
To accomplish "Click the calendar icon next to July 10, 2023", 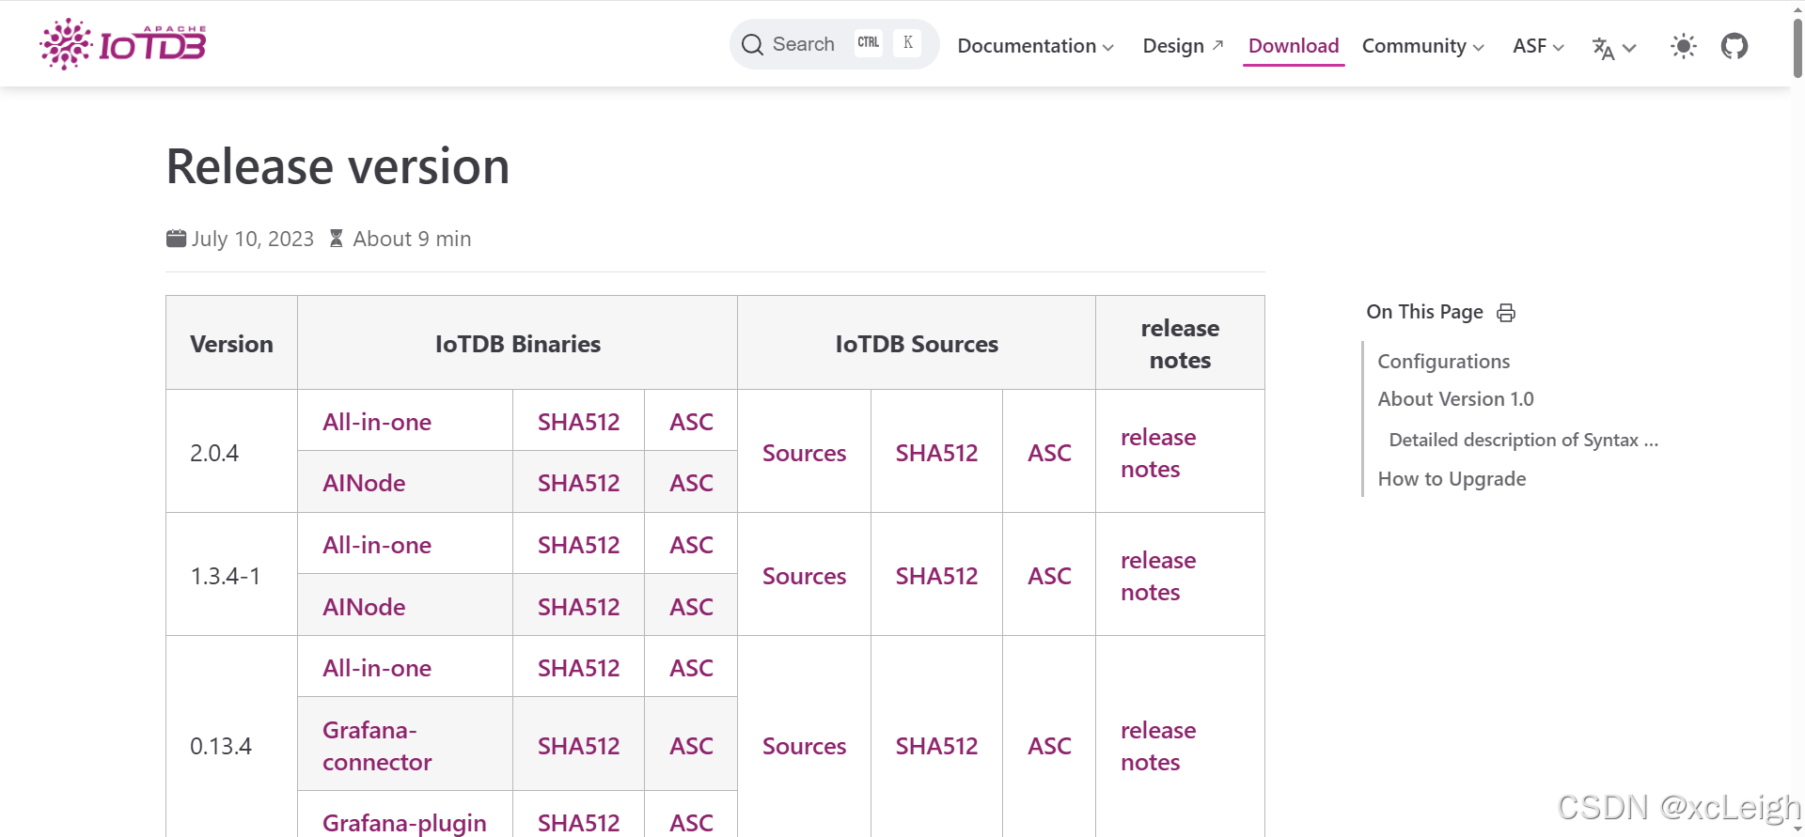I will click(176, 239).
